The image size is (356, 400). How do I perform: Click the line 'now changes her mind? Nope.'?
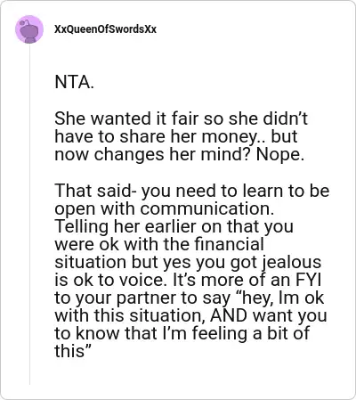coord(180,154)
